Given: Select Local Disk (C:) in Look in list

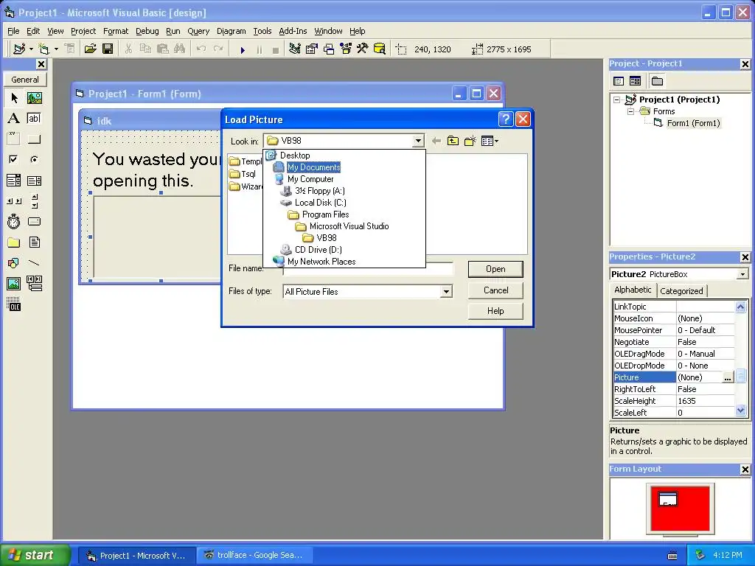Looking at the screenshot, I should [320, 203].
